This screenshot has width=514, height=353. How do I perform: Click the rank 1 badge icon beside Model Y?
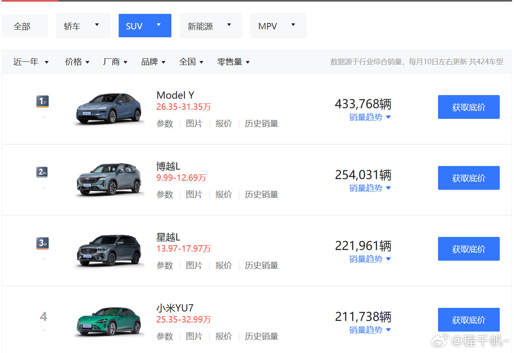pyautogui.click(x=42, y=101)
